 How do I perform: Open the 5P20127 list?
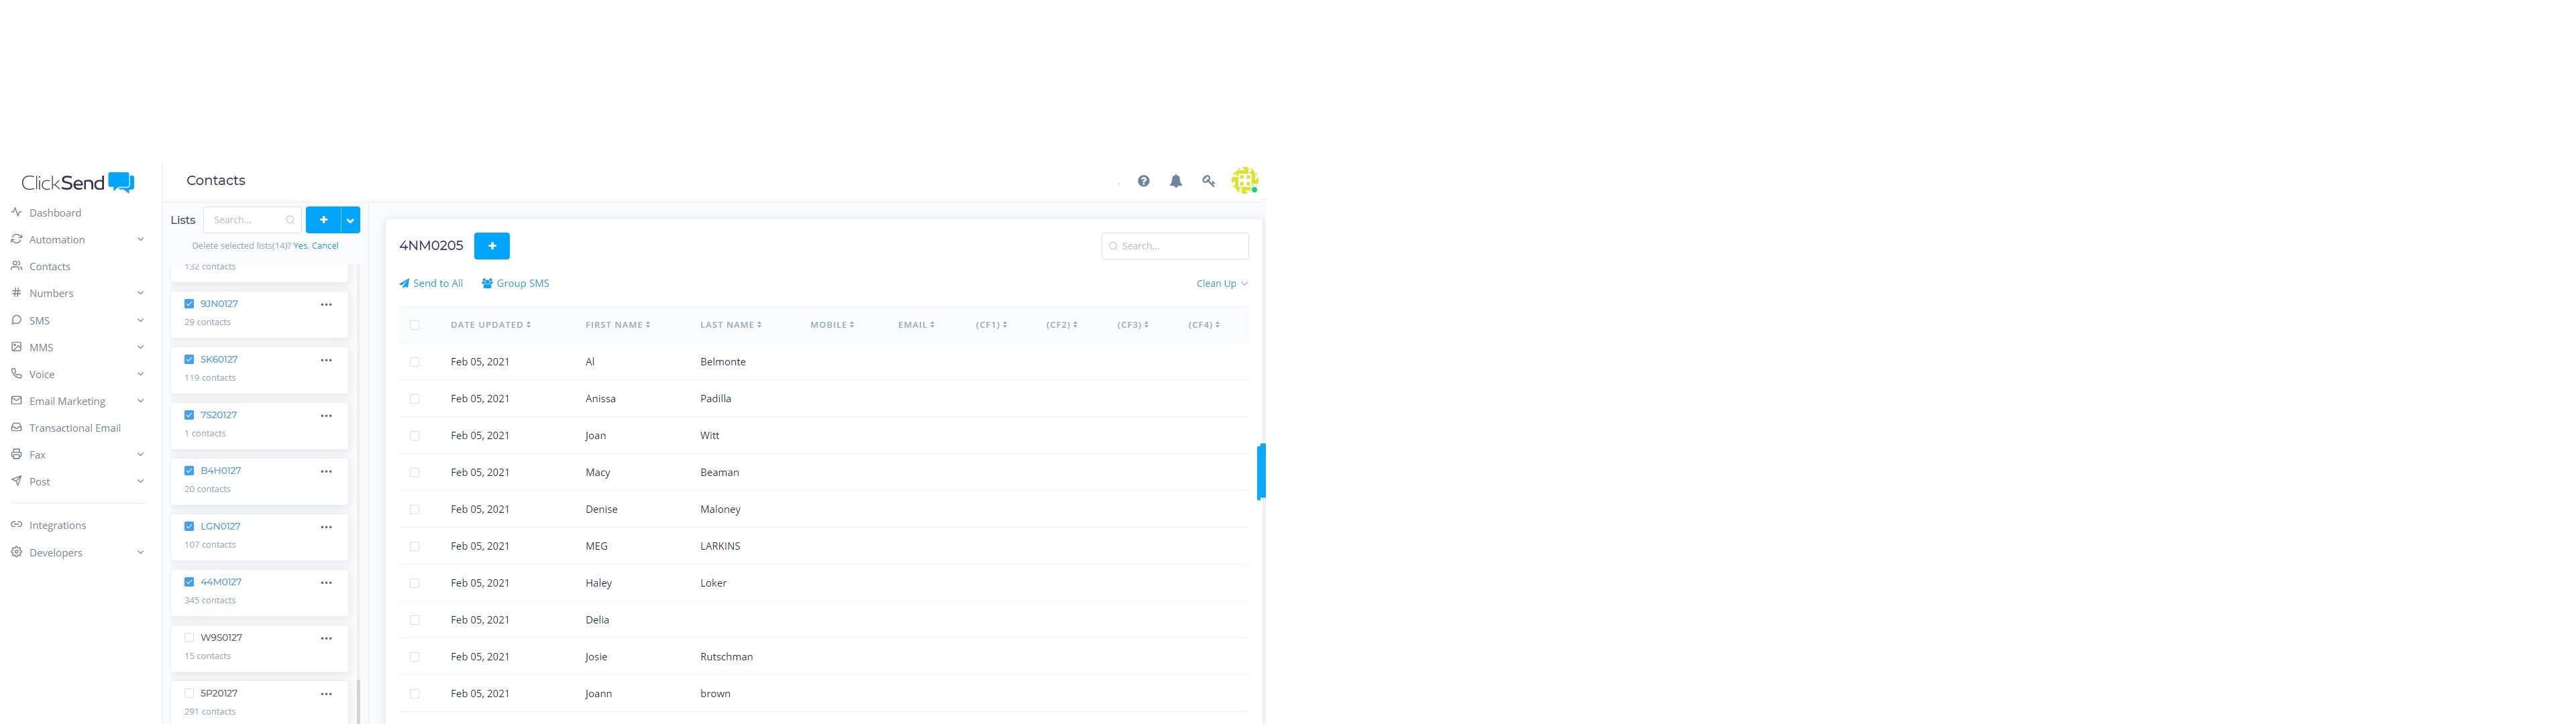click(x=219, y=693)
